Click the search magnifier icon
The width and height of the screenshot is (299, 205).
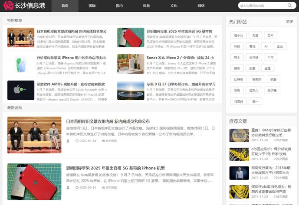289,6
